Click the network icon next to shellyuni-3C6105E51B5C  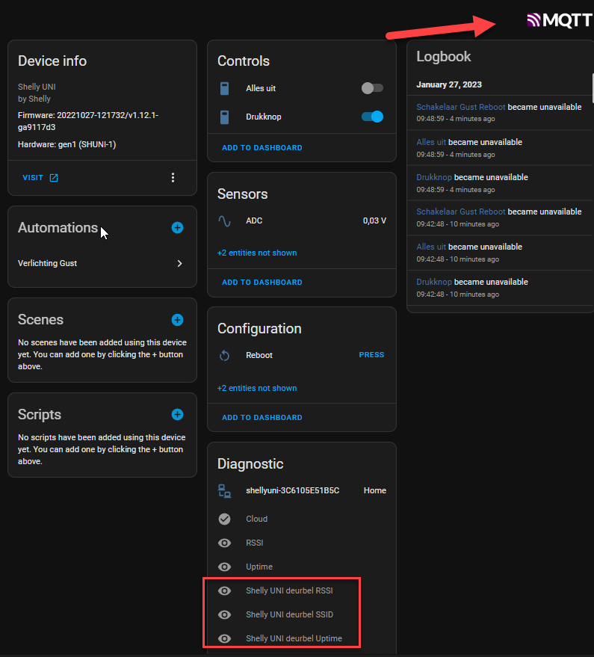pos(225,490)
